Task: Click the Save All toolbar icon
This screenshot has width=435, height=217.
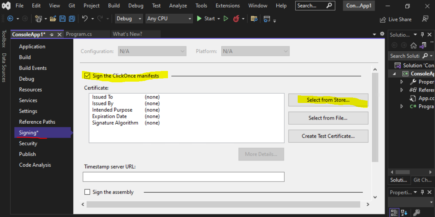Action: 72,19
